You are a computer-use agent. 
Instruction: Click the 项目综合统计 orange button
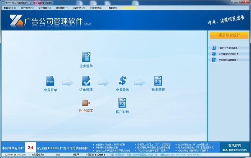(229, 35)
